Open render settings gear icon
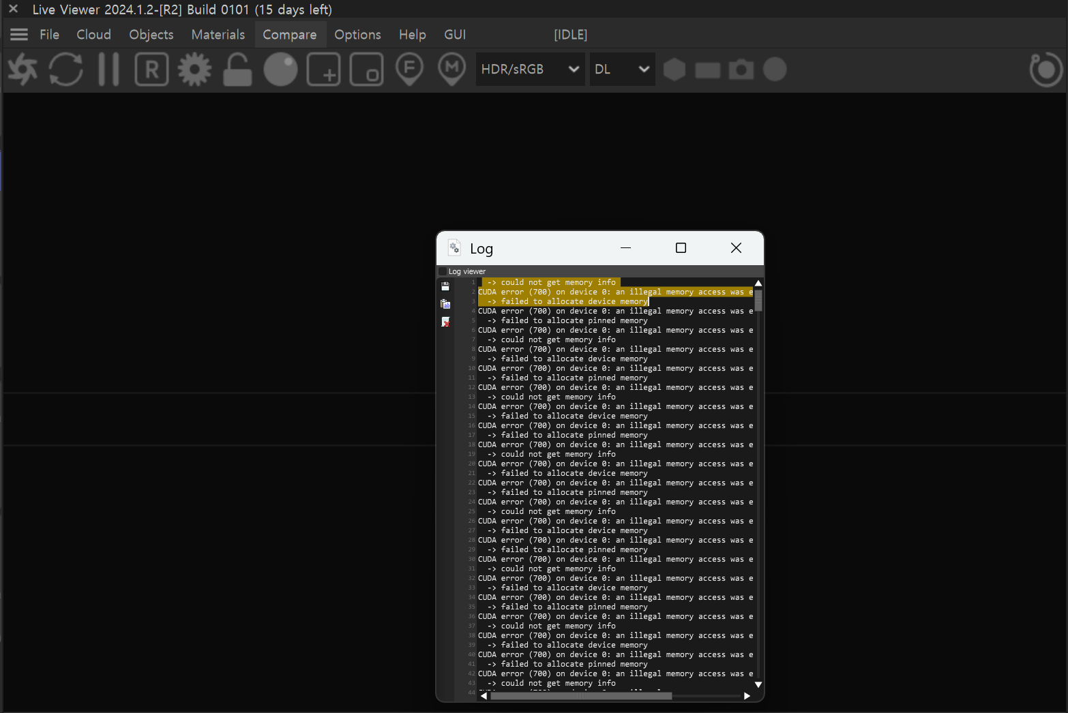The height and width of the screenshot is (713, 1068). 194,70
